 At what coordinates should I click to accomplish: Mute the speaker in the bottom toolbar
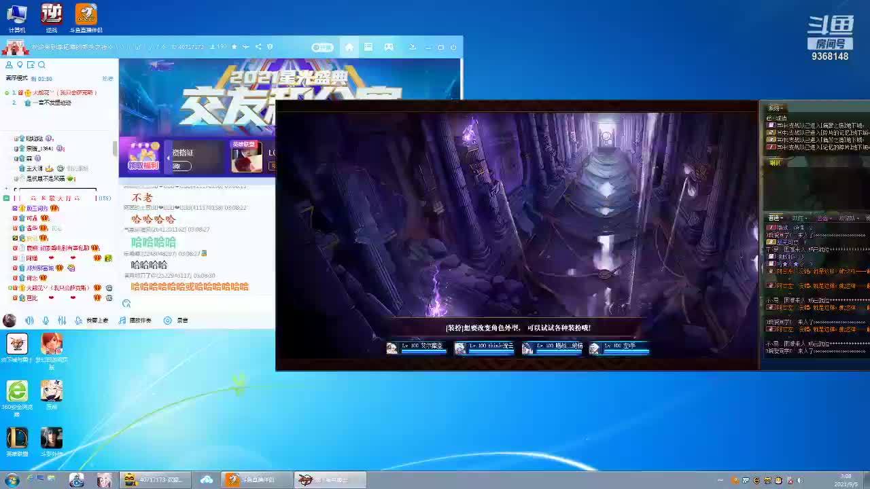[x=29, y=321]
